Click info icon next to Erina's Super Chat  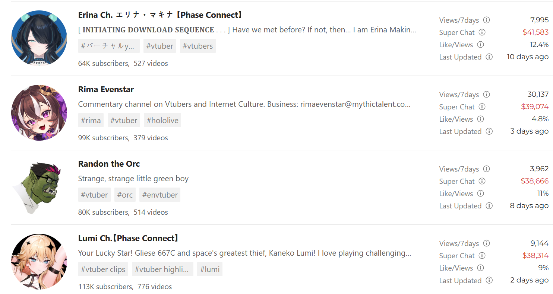point(482,32)
